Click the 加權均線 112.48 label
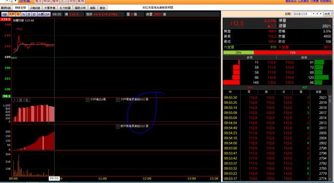 pos(23,20)
